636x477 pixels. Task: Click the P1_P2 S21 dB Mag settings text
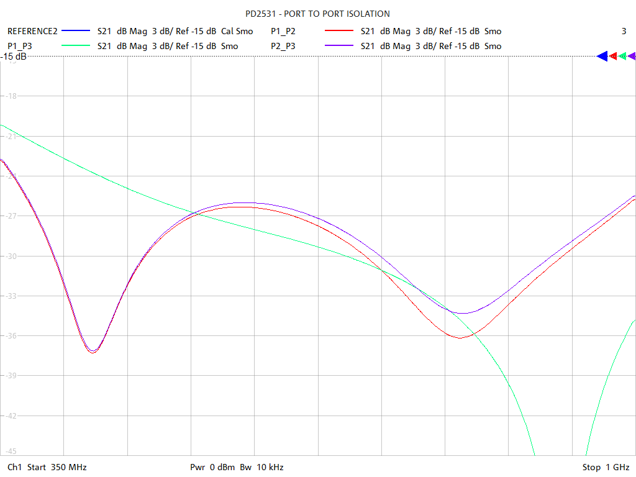point(431,31)
